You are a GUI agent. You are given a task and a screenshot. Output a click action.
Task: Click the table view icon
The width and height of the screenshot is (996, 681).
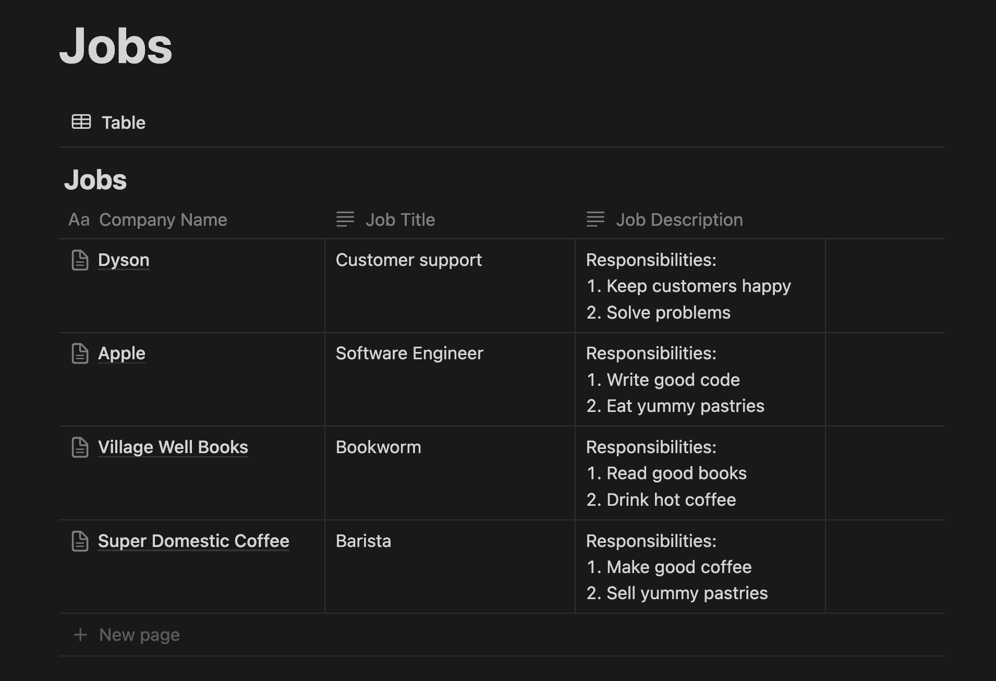coord(81,122)
